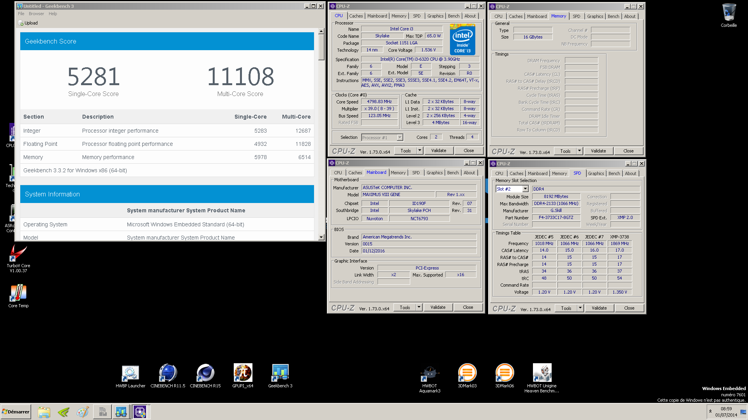Click Tools button in CPU tab window
This screenshot has width=748, height=420.
pos(406,150)
